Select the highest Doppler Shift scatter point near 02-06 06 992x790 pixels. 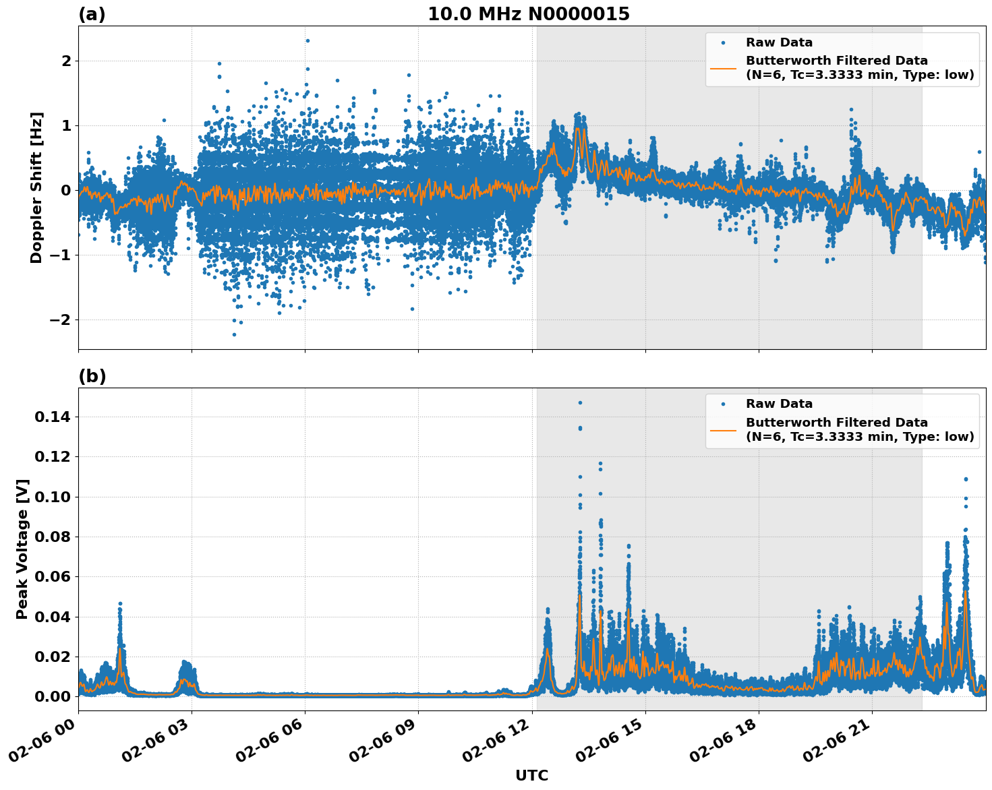click(308, 40)
